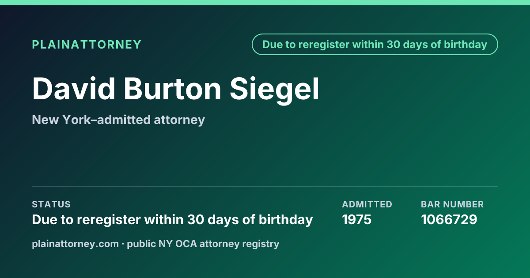
Task: Click the BAR NUMBER field label
Action: (452, 204)
